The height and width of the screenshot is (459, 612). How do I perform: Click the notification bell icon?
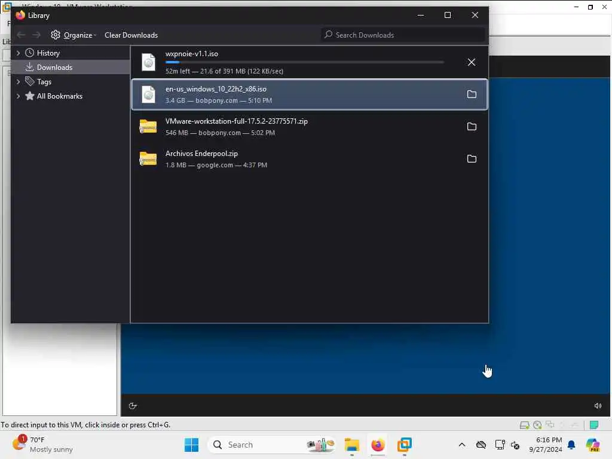pos(571,445)
